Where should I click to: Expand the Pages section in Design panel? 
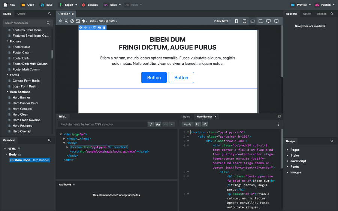[x=295, y=150]
